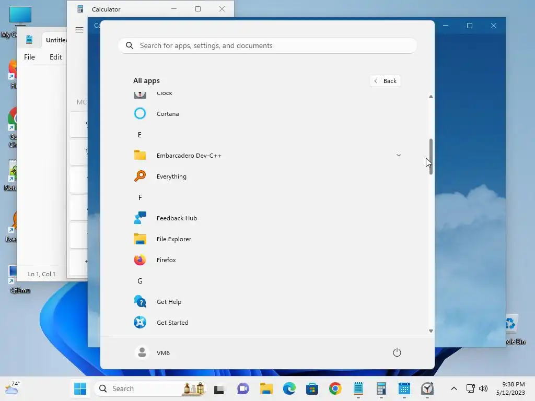Open the Edit menu in Notepad
The height and width of the screenshot is (401, 535).
[55, 57]
